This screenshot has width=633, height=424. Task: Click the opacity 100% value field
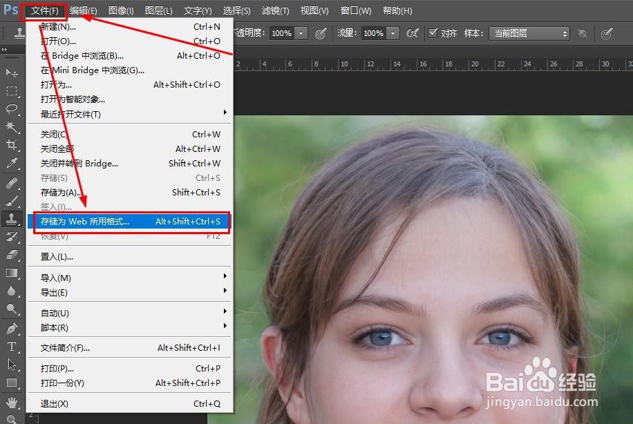(282, 33)
